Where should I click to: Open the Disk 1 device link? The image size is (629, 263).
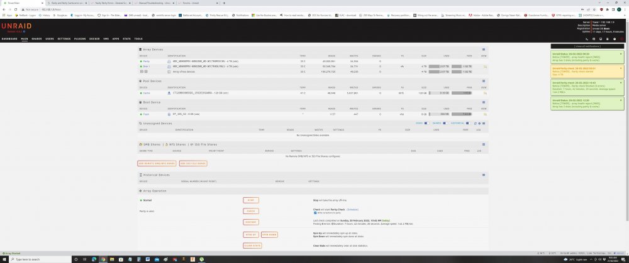click(x=147, y=67)
